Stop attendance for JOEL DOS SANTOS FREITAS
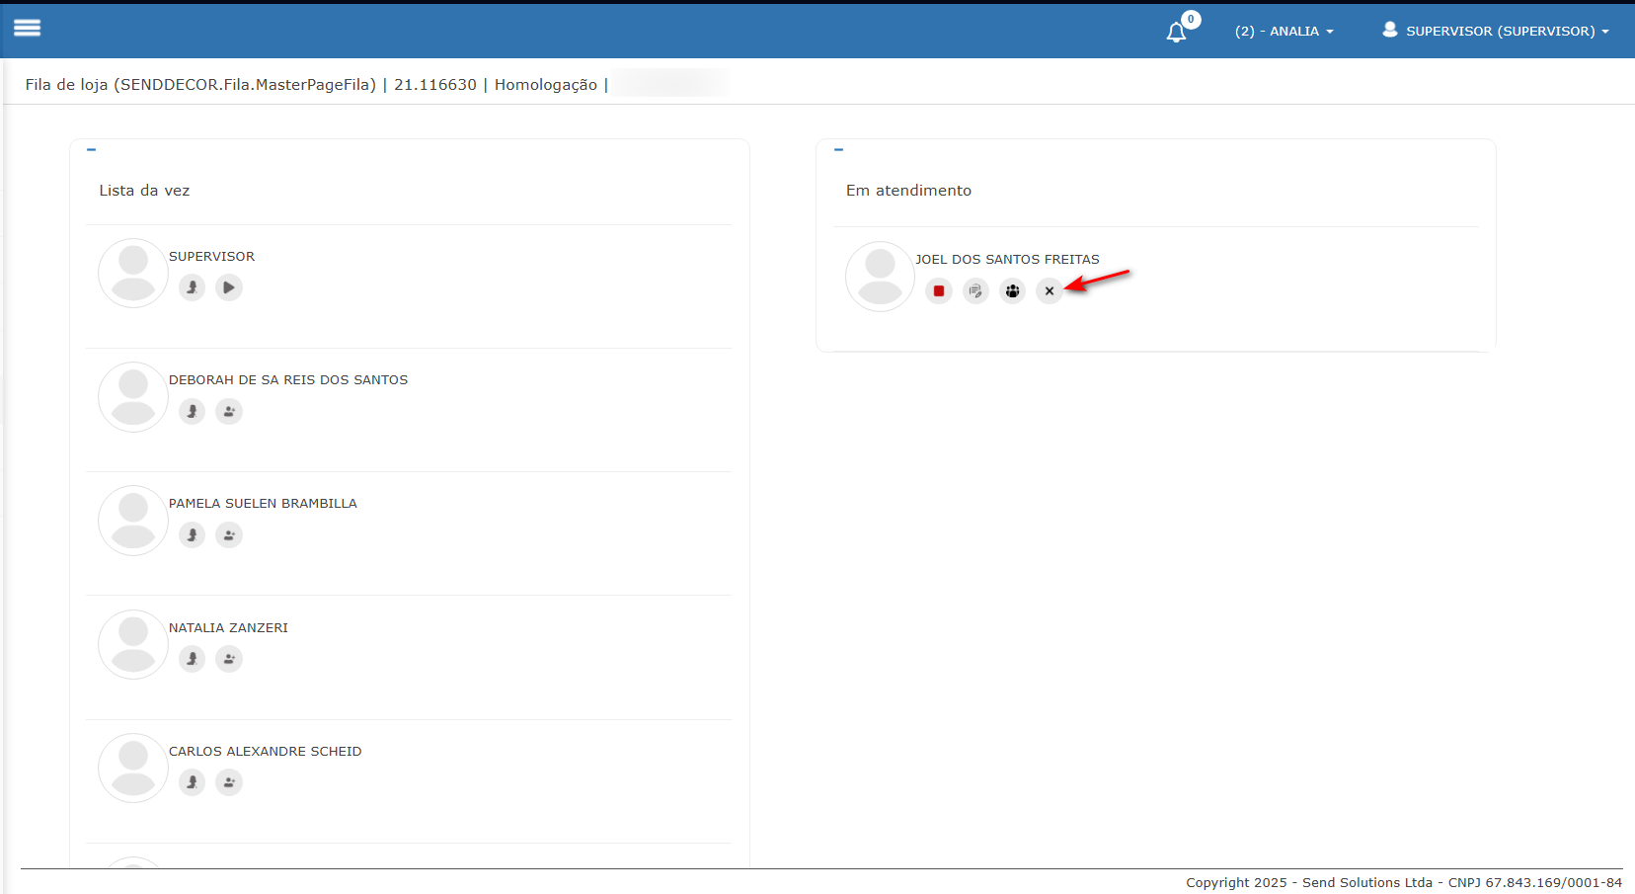Screen dimensions: 1635x894 (x=939, y=291)
